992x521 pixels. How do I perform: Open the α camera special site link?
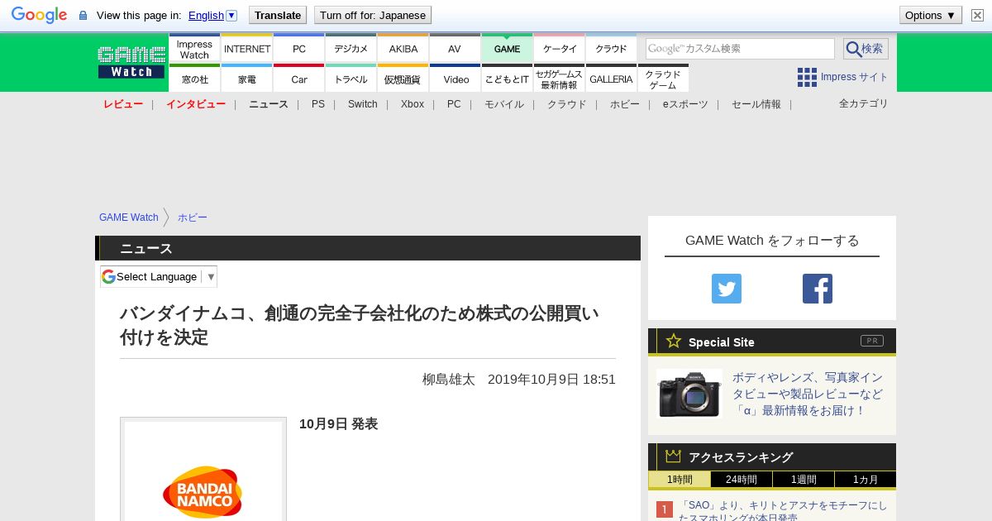click(808, 394)
